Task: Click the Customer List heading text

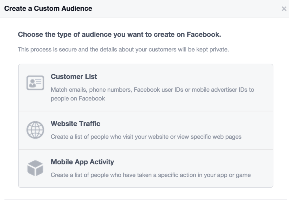Action: tap(74, 76)
